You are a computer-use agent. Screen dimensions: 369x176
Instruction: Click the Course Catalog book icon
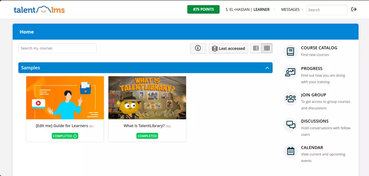coord(291,51)
